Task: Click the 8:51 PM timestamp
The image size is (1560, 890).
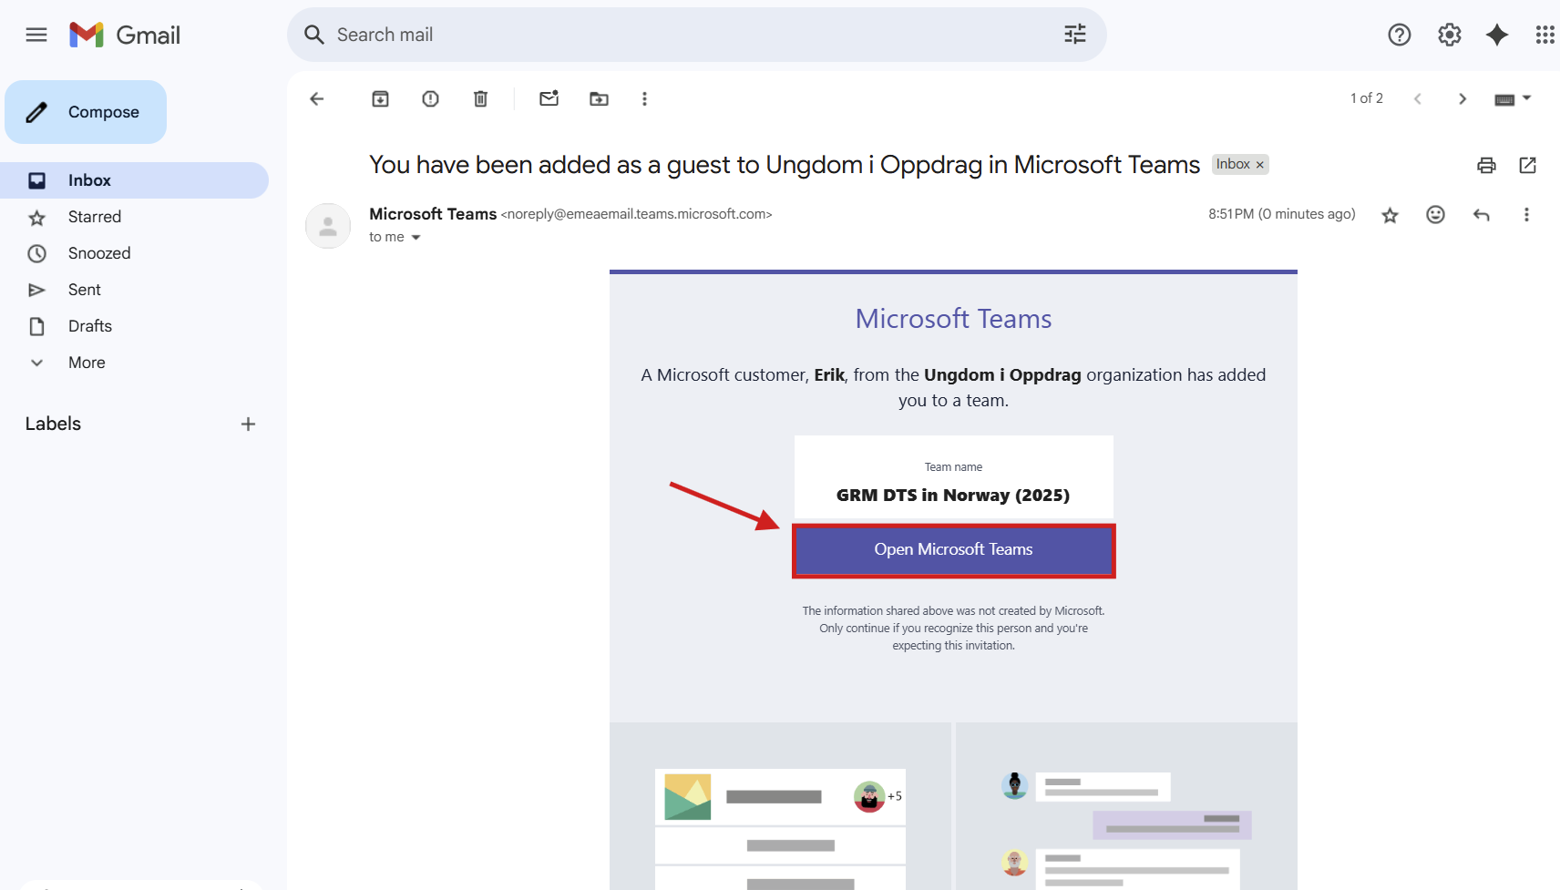Action: tap(1282, 214)
